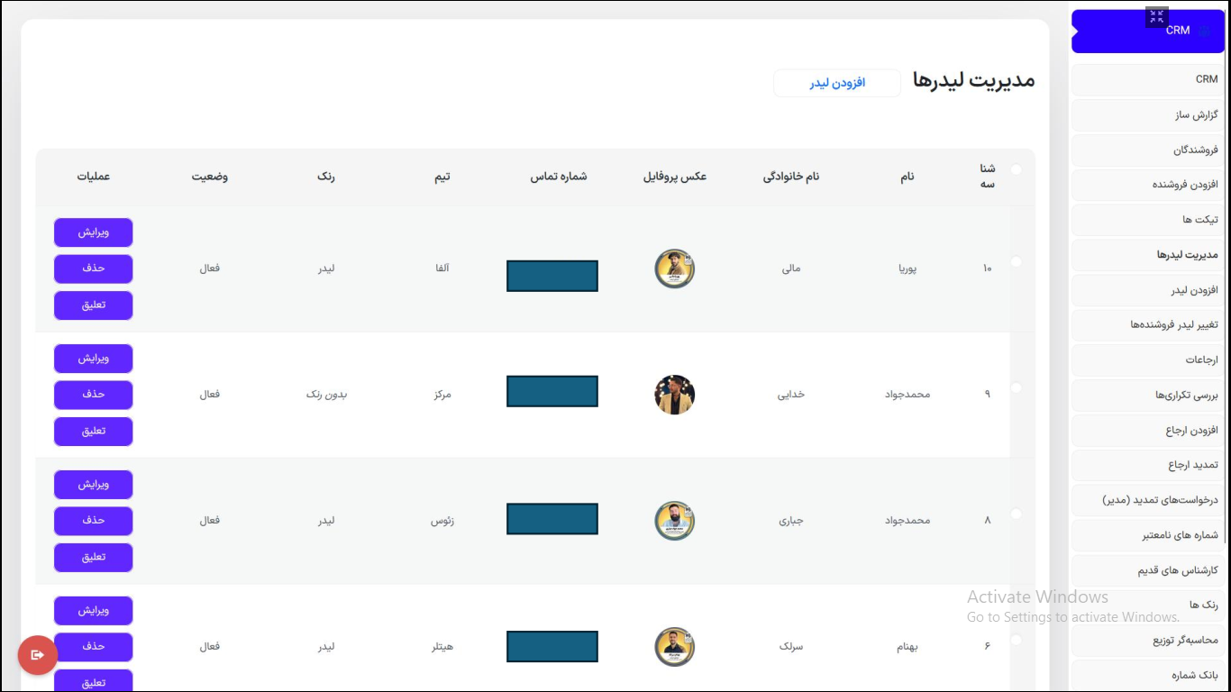Viewport: 1231px width, 692px height.
Task: Click the red logout icon button
Action: point(38,655)
